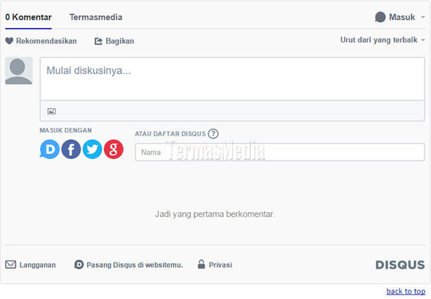Switch to the Termasmedia tab
Screen dimensions: 431x299
[95, 17]
